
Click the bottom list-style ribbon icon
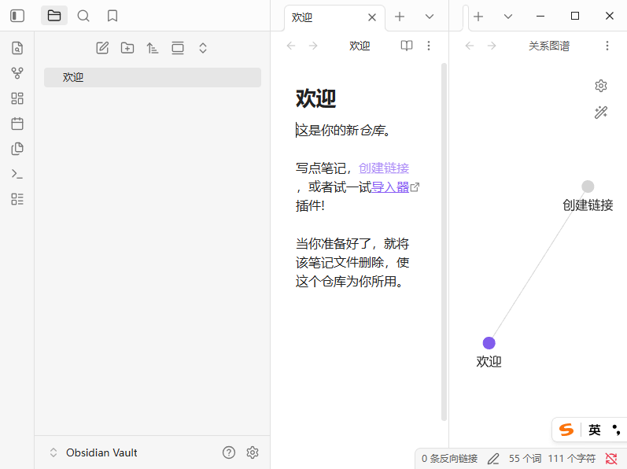17,199
